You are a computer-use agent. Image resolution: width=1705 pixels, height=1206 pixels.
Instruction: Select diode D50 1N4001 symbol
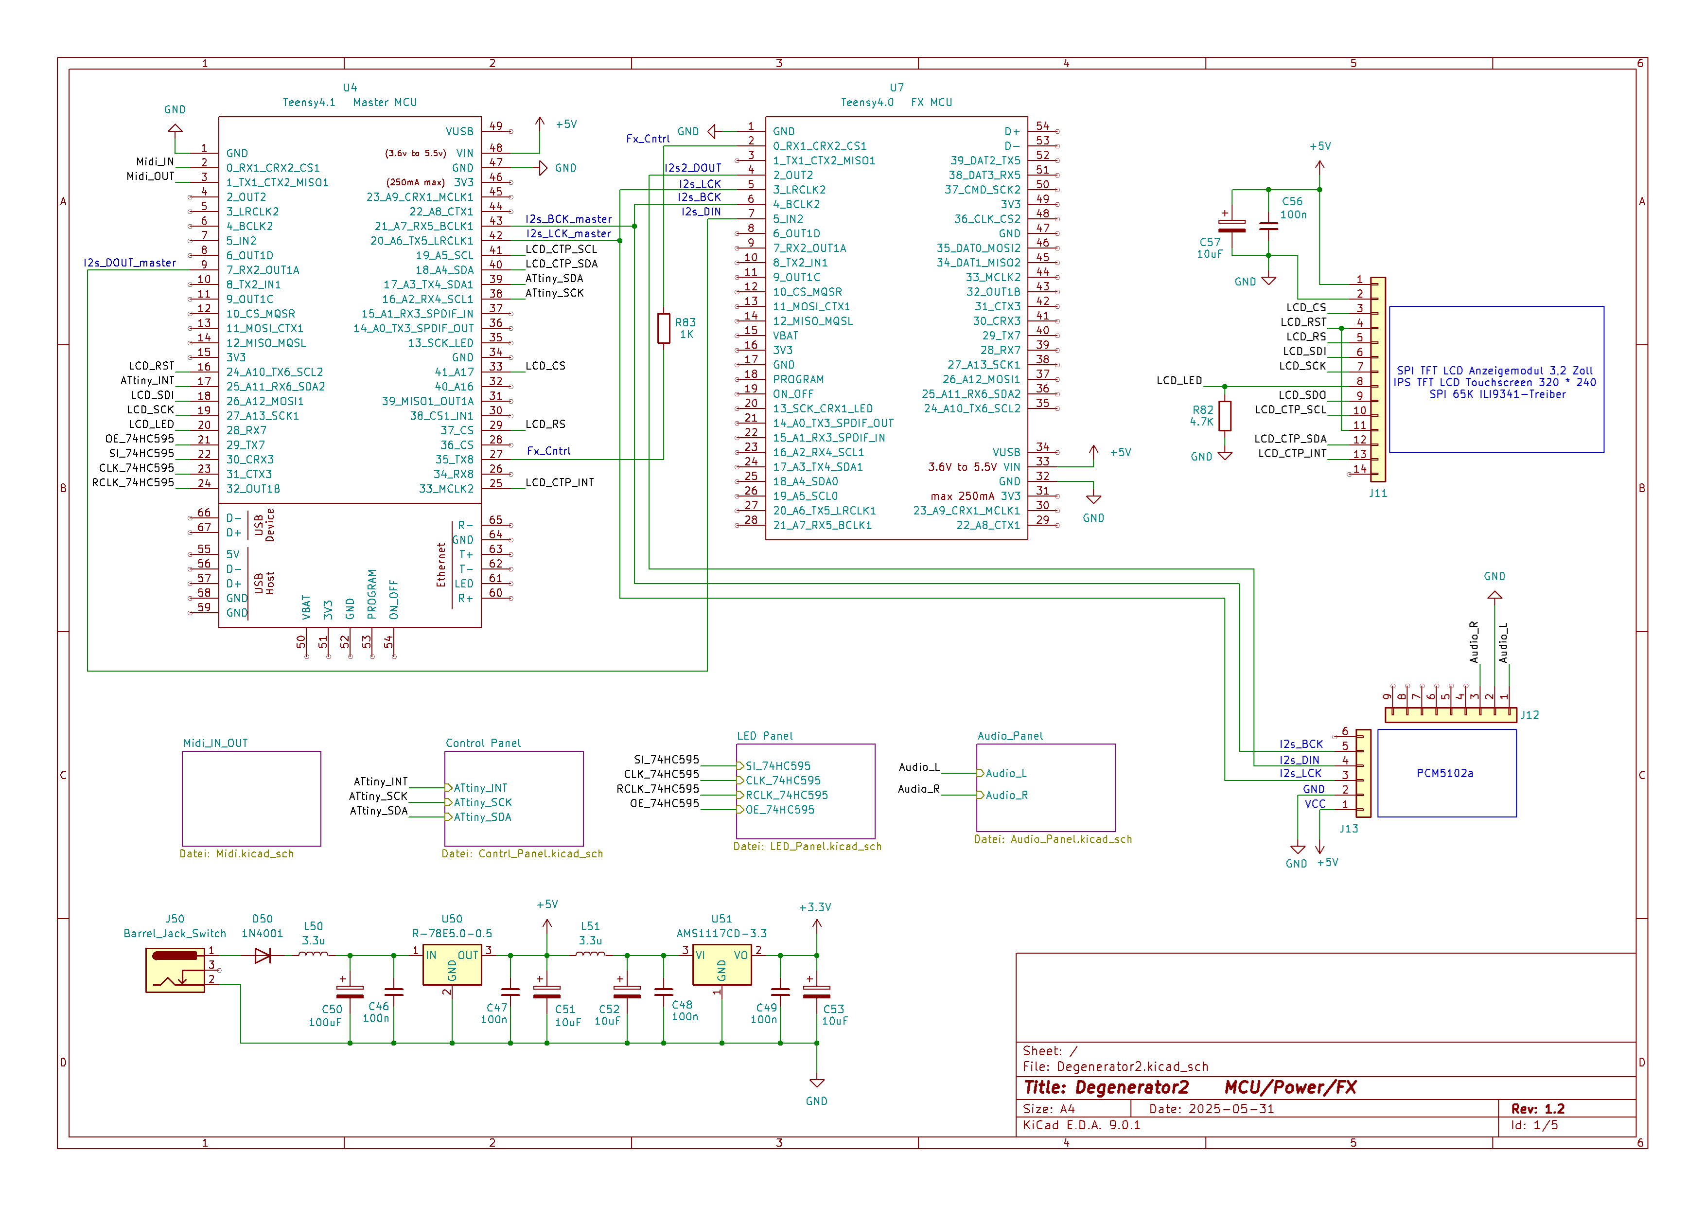[262, 956]
